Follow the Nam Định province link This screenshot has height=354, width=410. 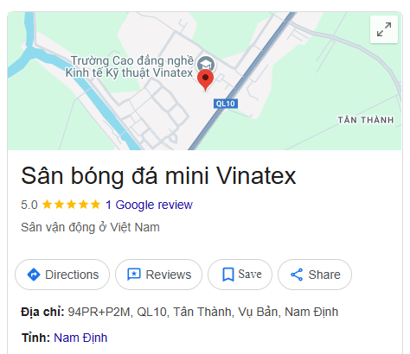click(80, 338)
